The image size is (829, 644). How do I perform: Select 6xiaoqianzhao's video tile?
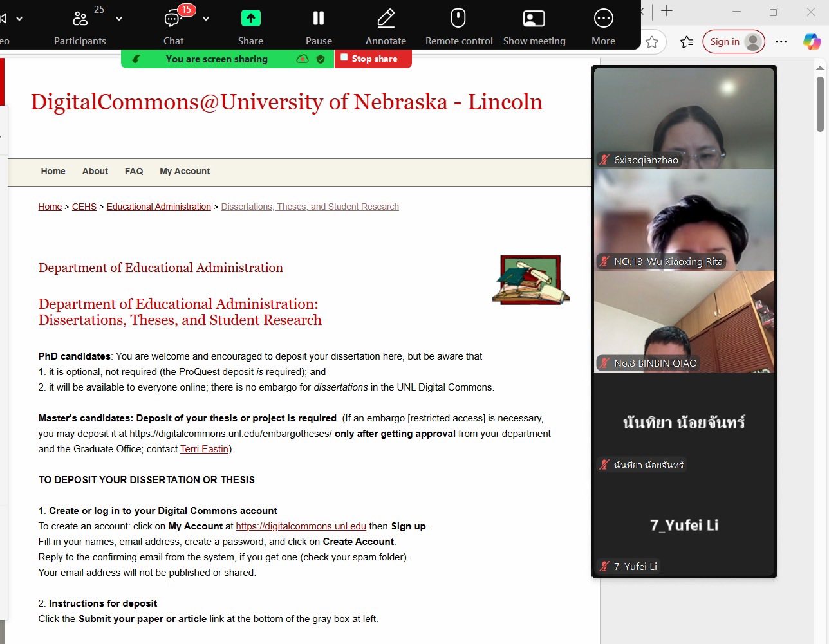point(684,118)
